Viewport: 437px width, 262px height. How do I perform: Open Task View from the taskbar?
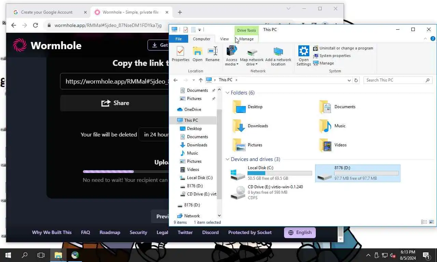click(x=41, y=255)
